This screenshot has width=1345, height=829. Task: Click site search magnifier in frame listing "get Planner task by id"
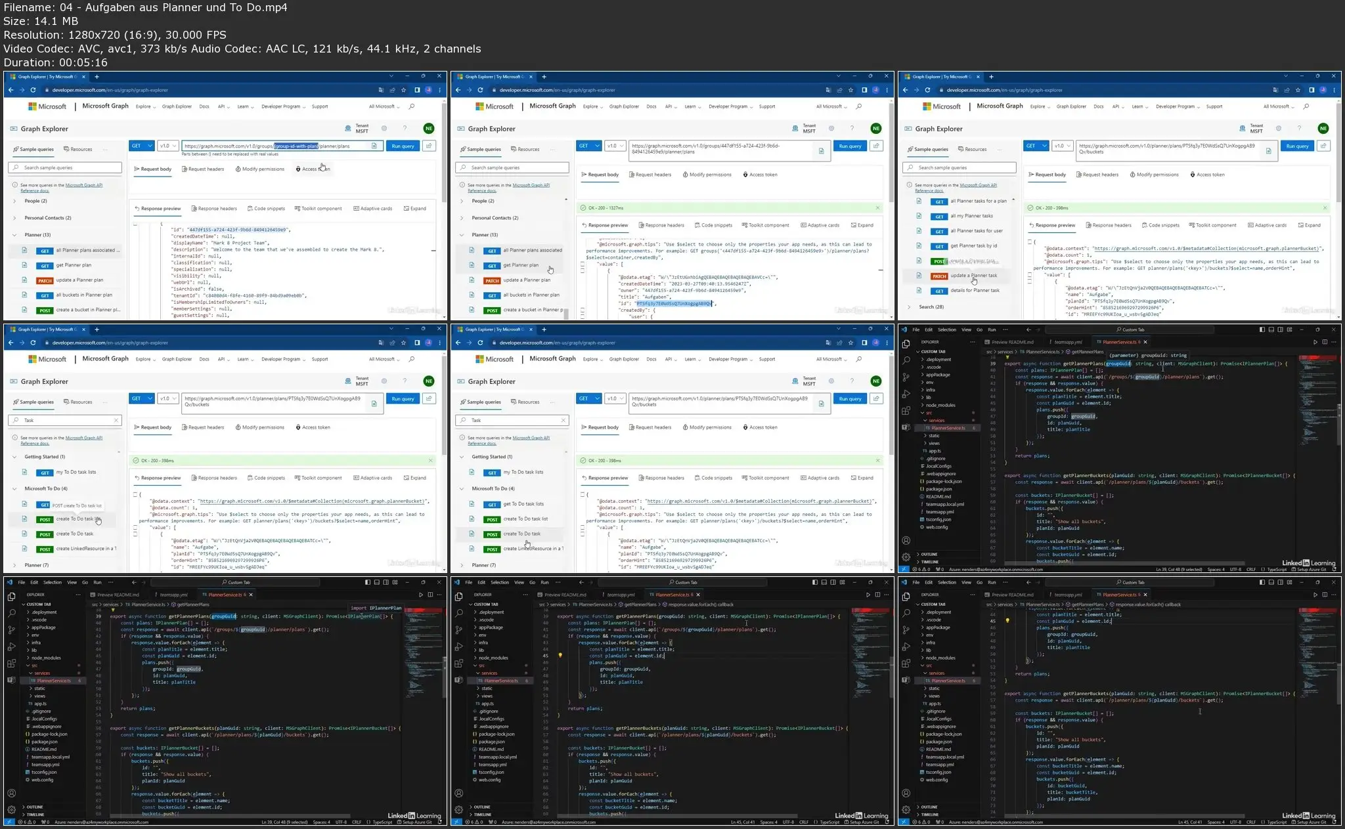tap(1306, 106)
